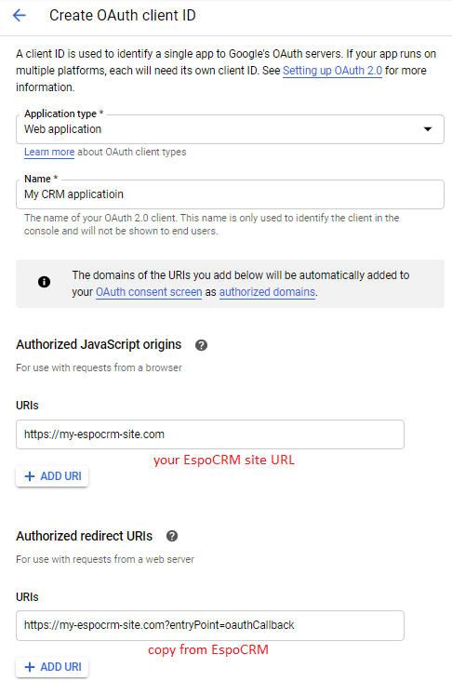Screen dimensions: 452x681
Task: Open the authorized domains link
Action: pyautogui.click(x=267, y=292)
